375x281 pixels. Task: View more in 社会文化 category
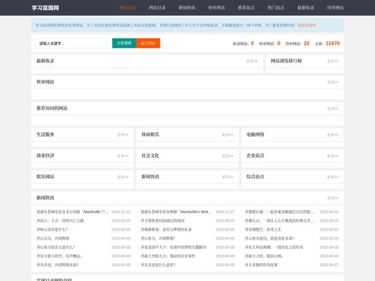pyautogui.click(x=228, y=156)
